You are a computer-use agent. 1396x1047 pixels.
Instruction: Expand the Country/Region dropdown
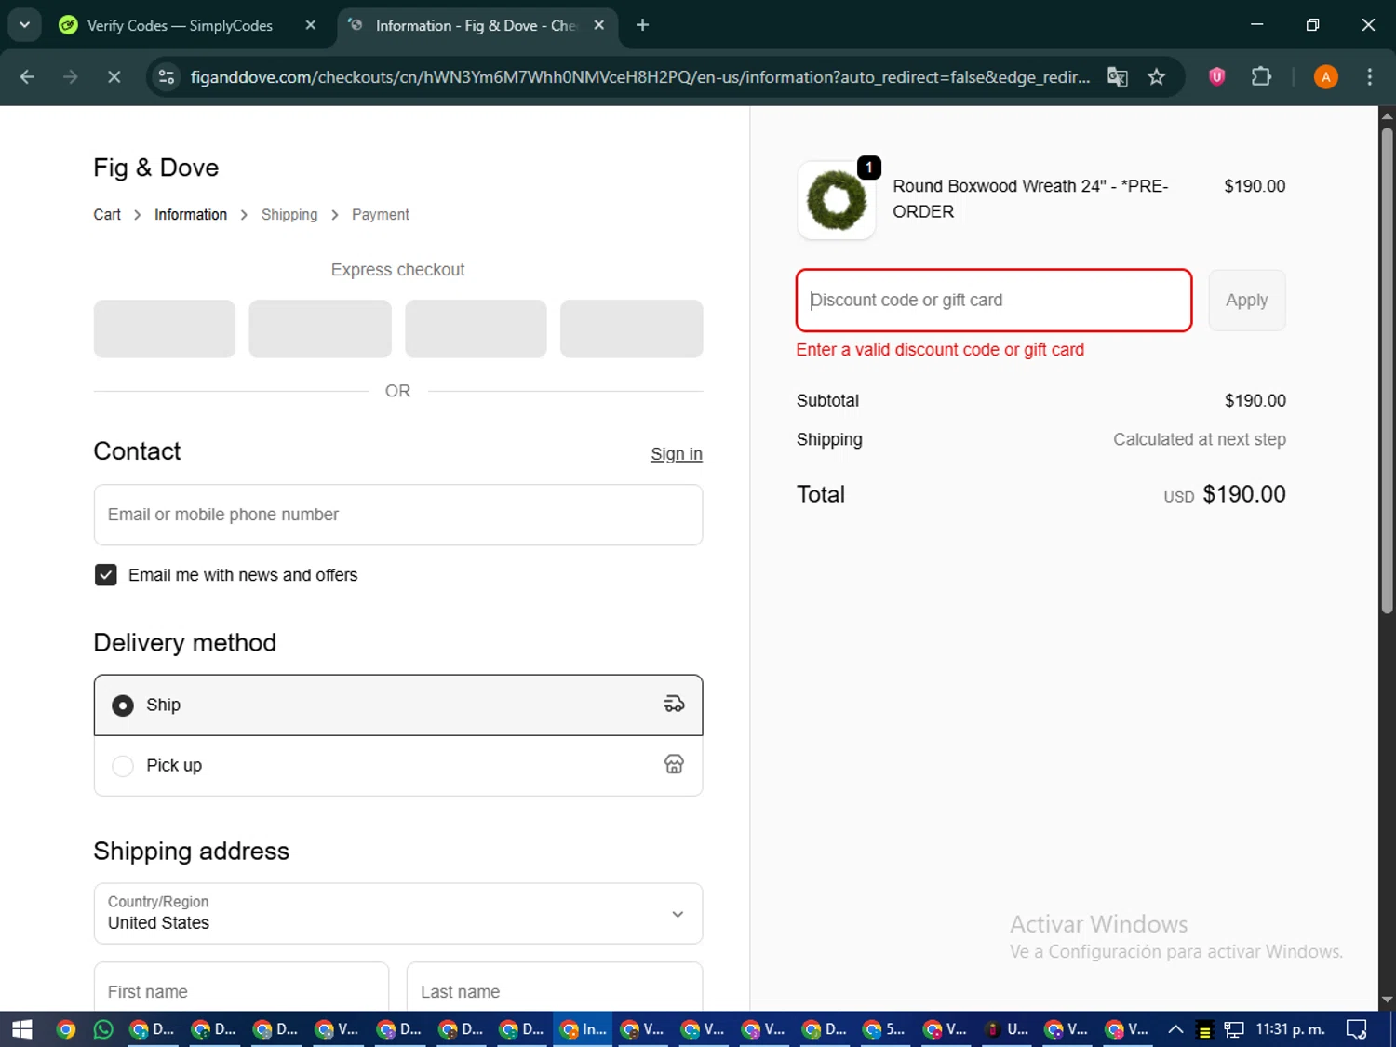[x=398, y=914]
